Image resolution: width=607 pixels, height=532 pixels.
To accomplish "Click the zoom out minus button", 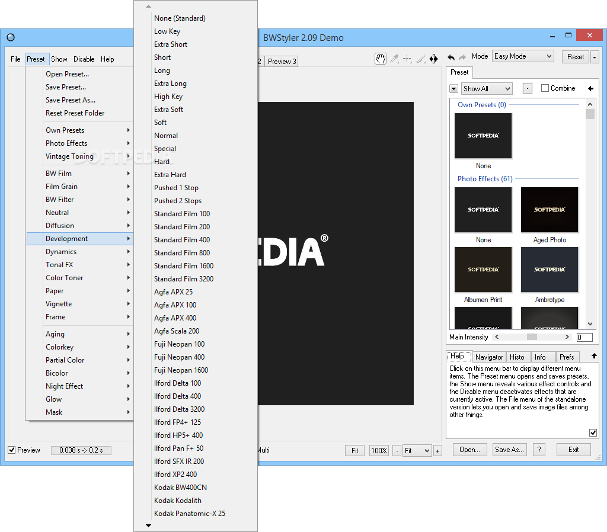I will (397, 451).
